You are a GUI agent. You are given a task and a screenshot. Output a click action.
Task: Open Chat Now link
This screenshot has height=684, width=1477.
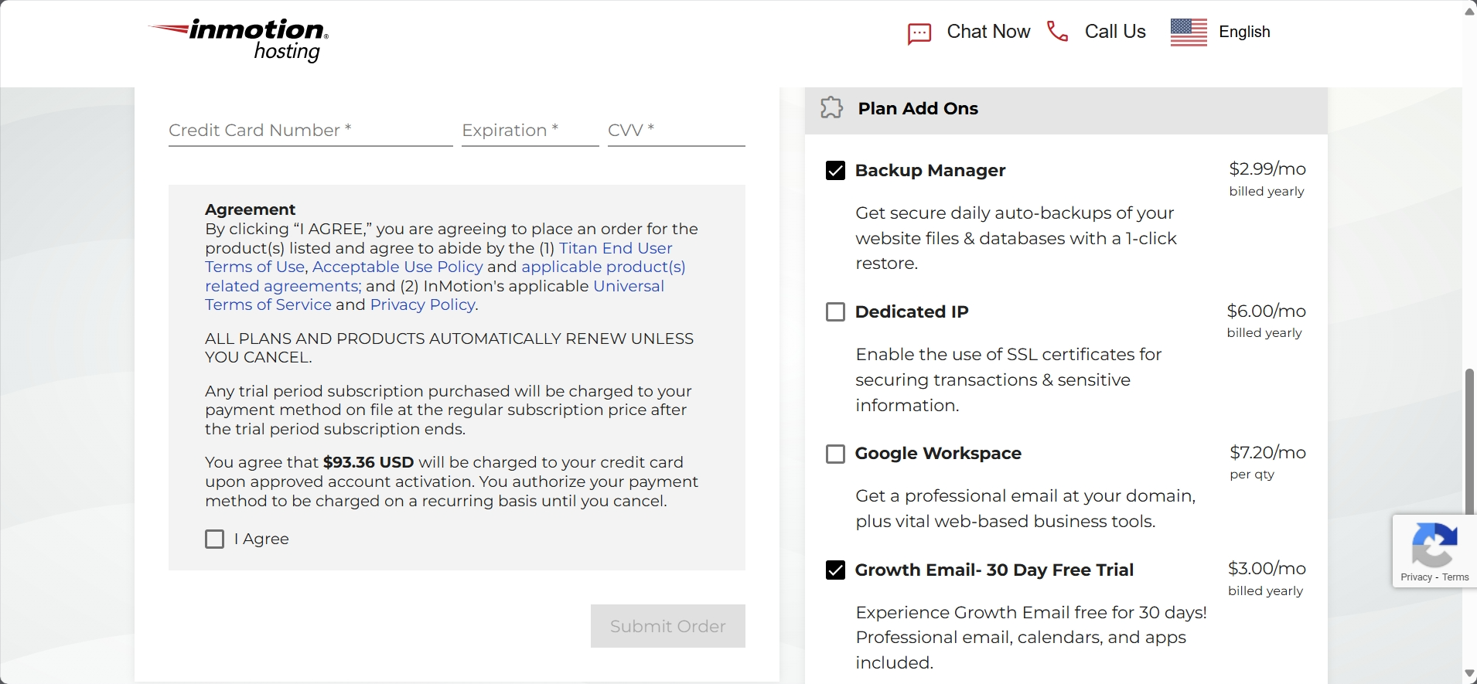pyautogui.click(x=988, y=32)
